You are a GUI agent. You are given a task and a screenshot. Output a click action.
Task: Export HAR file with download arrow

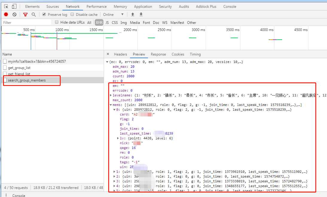click(141, 14)
